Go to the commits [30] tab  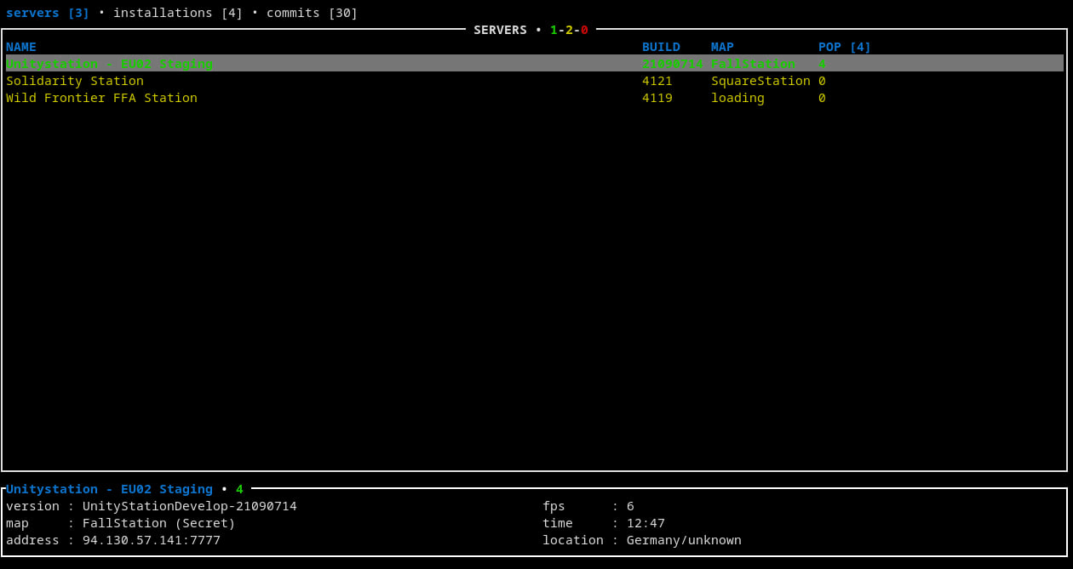pyautogui.click(x=312, y=13)
